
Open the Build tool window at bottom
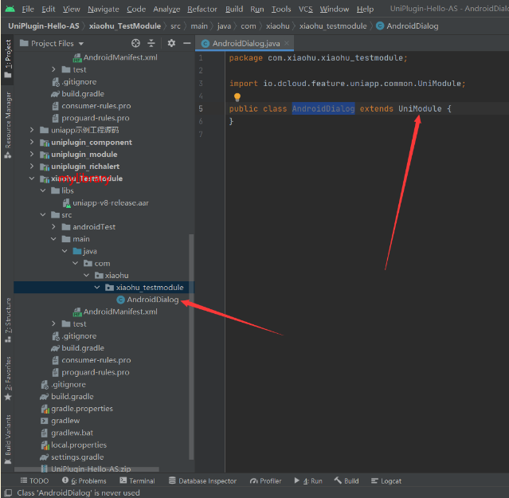[x=347, y=480]
